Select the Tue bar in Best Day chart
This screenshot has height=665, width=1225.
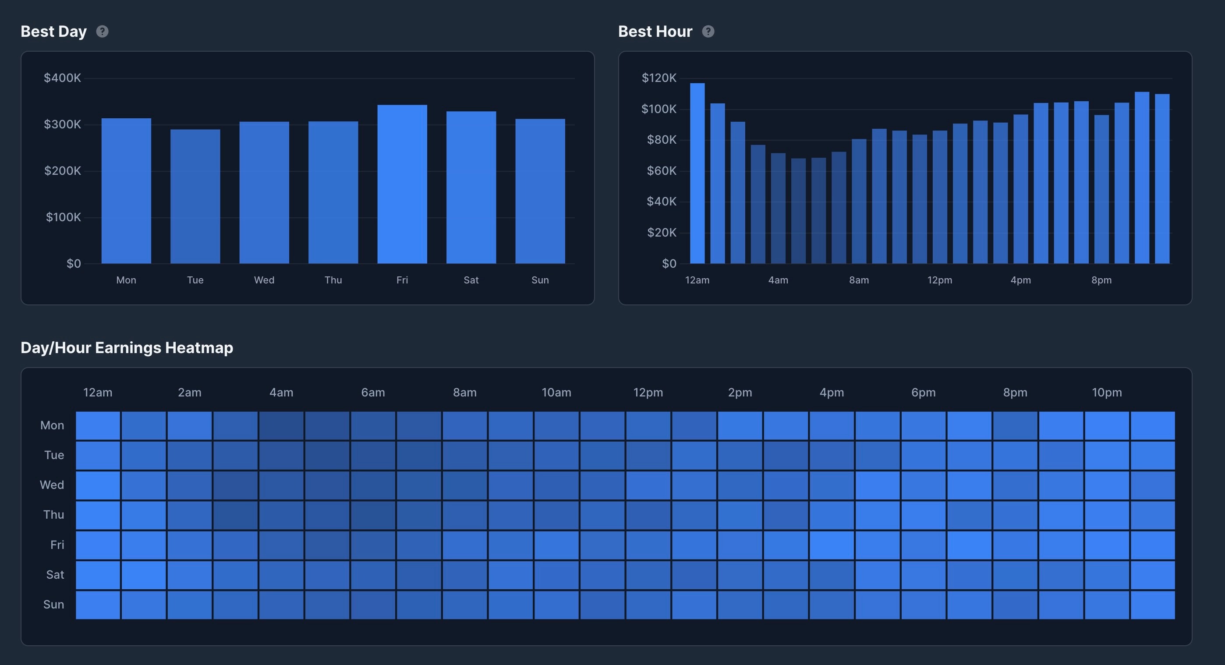195,196
